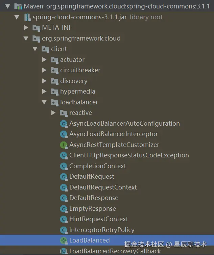The image size is (214, 255).
Task: Open AsyncRestTemplateCustomizer interface
Action: (x=114, y=145)
